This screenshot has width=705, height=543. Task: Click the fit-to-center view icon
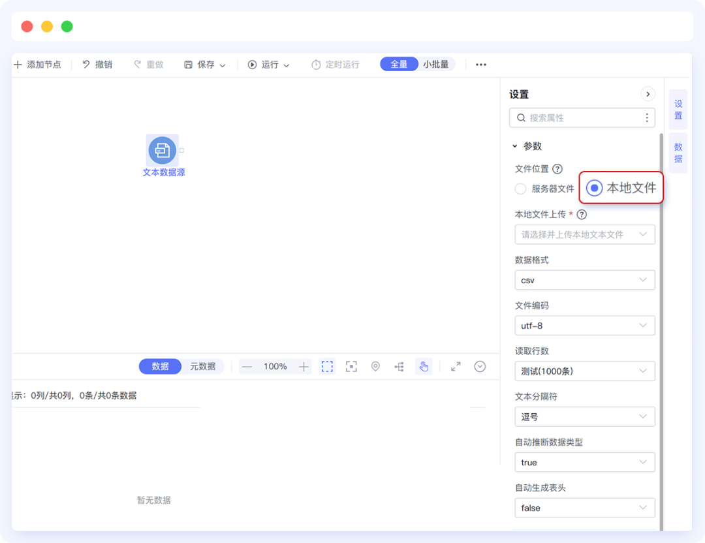click(x=351, y=366)
